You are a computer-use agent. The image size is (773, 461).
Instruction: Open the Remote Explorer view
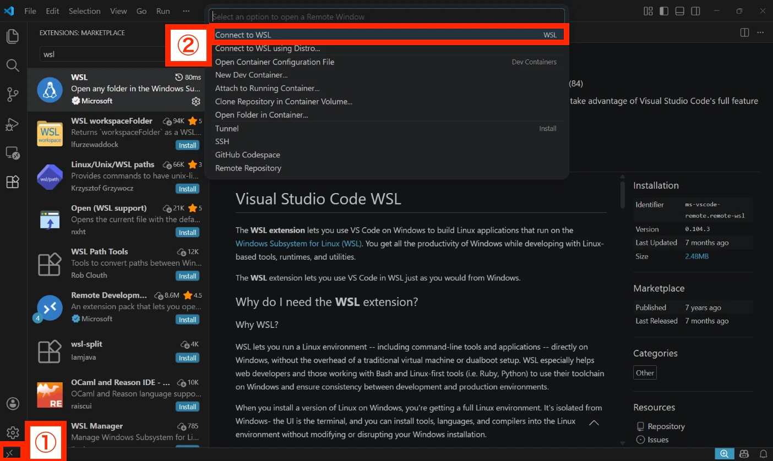click(13, 153)
